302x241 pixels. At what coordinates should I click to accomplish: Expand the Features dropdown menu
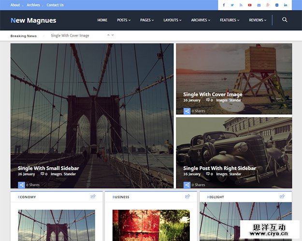[x=230, y=20]
